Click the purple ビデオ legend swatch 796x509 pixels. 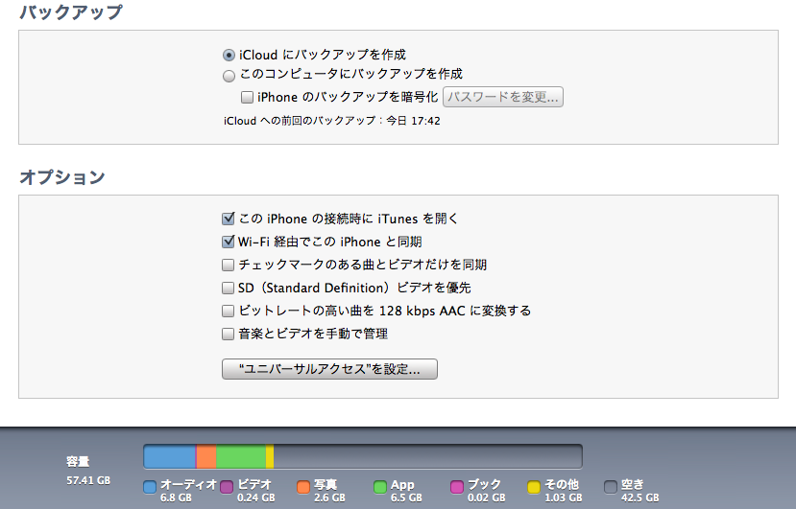coord(227,487)
